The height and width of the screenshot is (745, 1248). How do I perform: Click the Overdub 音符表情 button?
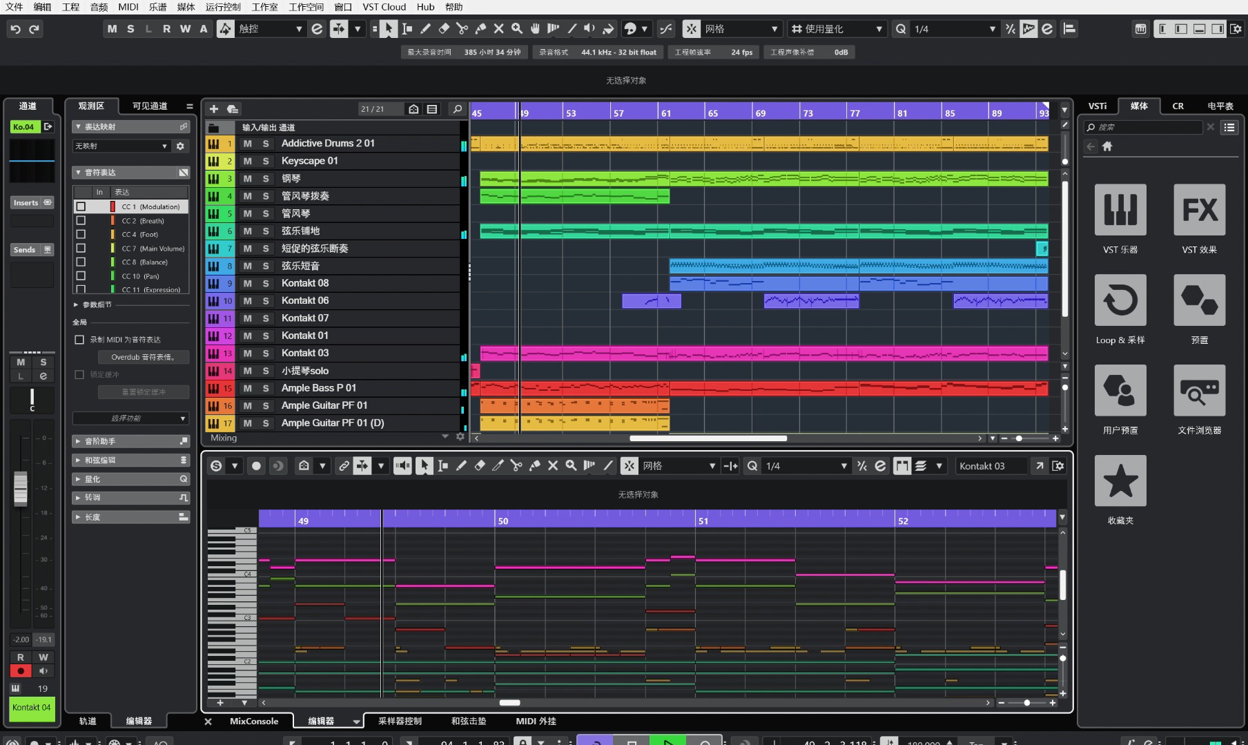(x=143, y=357)
